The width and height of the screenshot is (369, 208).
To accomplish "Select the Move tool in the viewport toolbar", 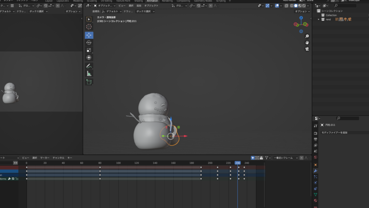I will [89, 35].
